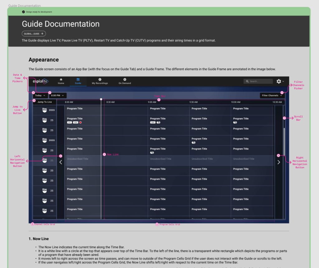The height and width of the screenshot is (268, 319).
Task: Open My Recordings from the app bar
Action: point(100,80)
